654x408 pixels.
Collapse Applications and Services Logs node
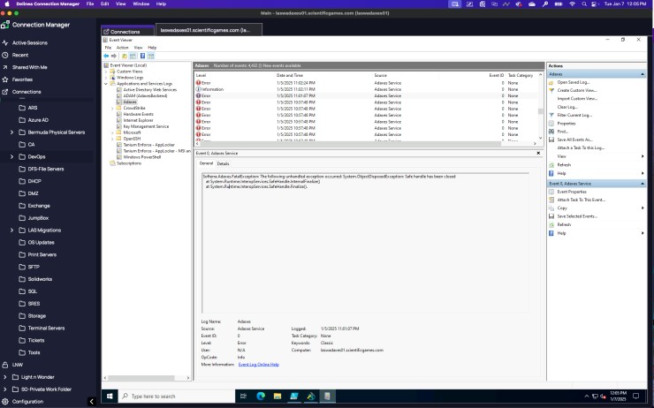click(x=106, y=84)
